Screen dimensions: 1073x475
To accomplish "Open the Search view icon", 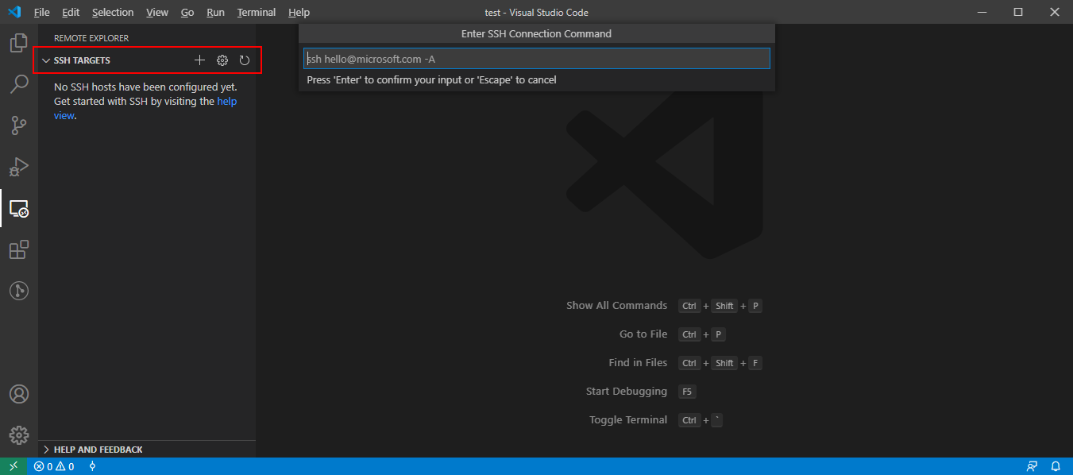I will pyautogui.click(x=19, y=84).
